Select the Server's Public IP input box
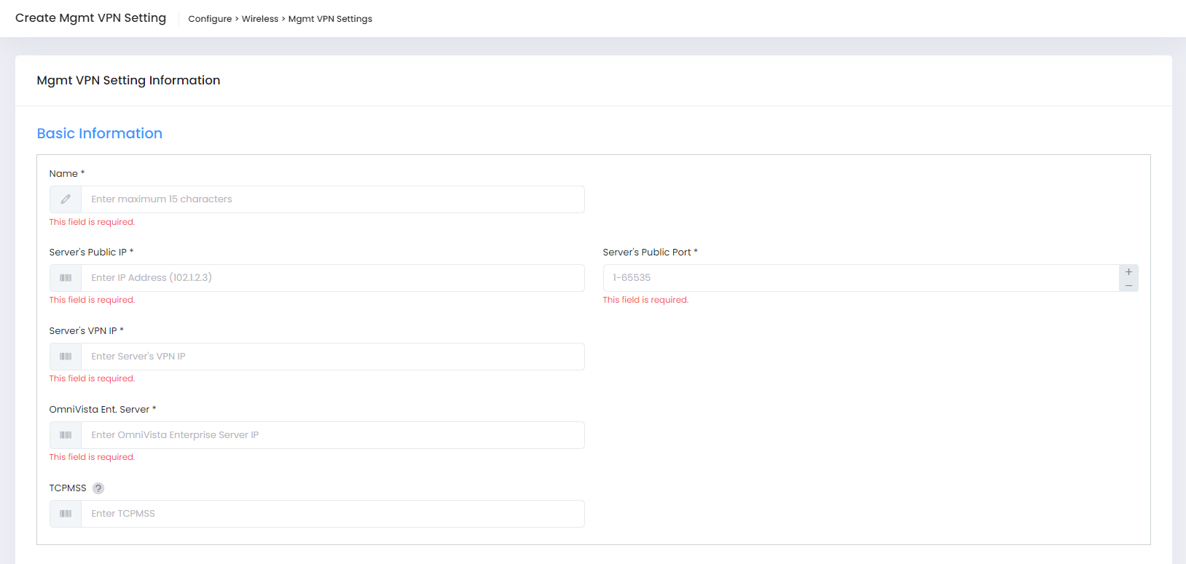 click(332, 278)
